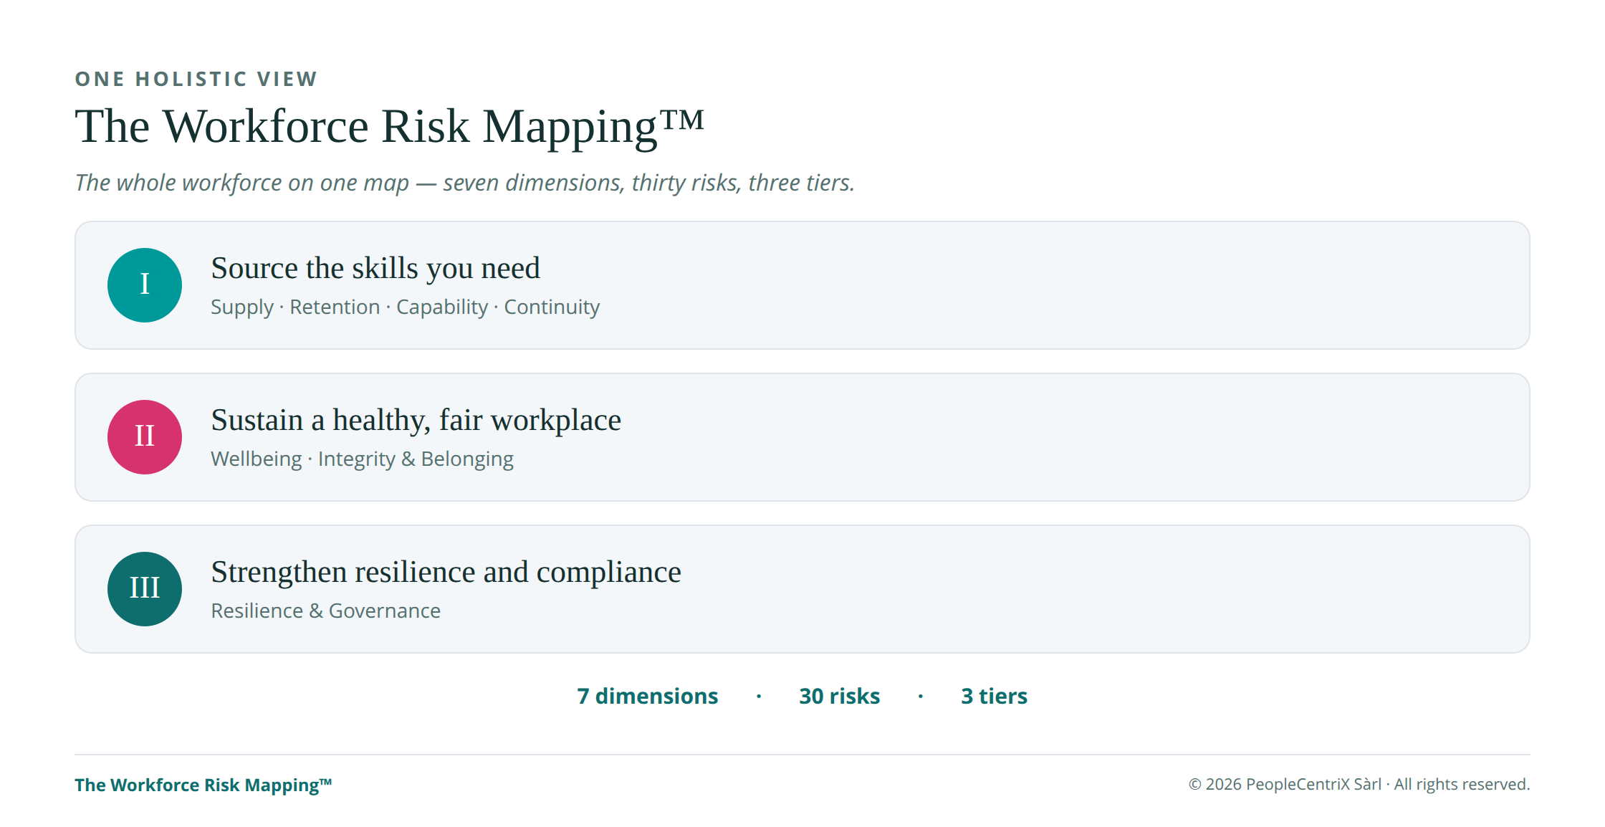Select 'Sustain a healthy, fair workplace' heading

click(x=416, y=420)
